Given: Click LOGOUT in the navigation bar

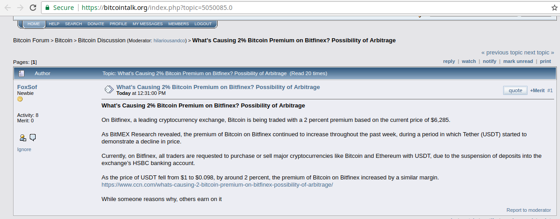Looking at the screenshot, I should point(203,24).
